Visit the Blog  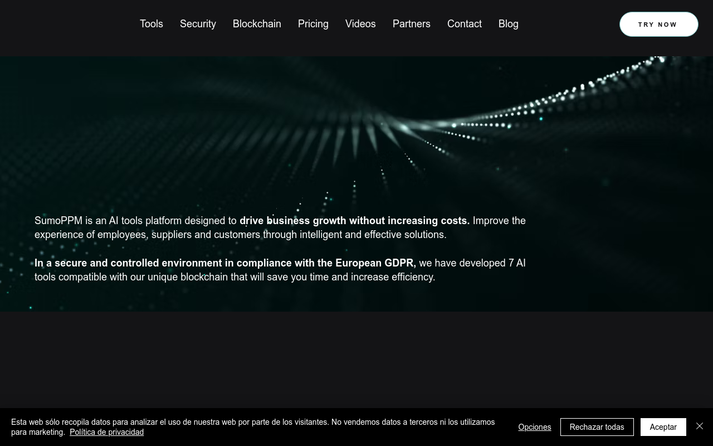[509, 24]
